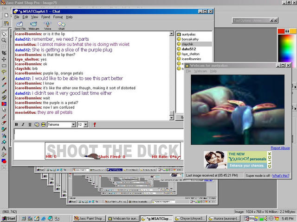Open the Help menu in chat window
The width and height of the screenshot is (297, 222).
tap(69, 17)
